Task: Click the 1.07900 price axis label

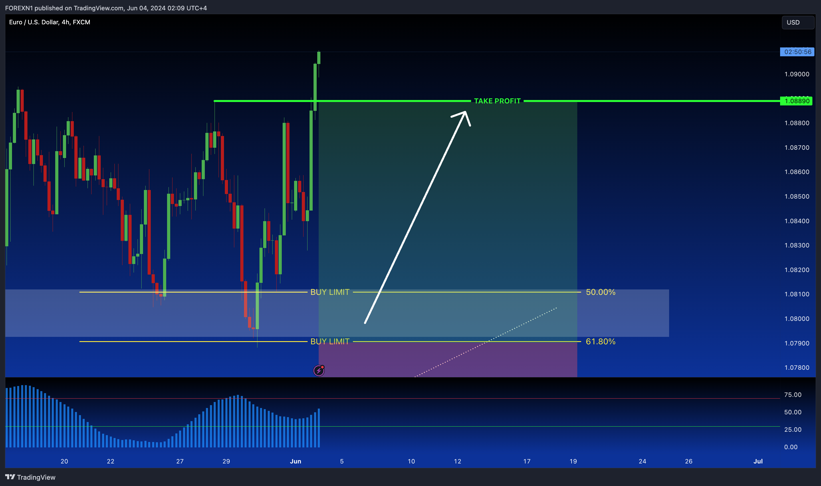Action: tap(797, 343)
